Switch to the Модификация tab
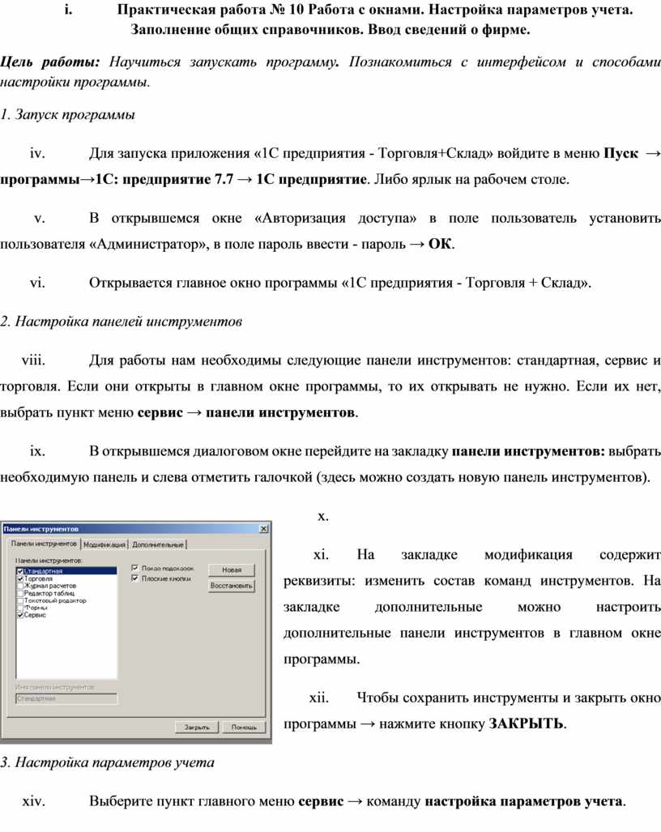 (104, 544)
